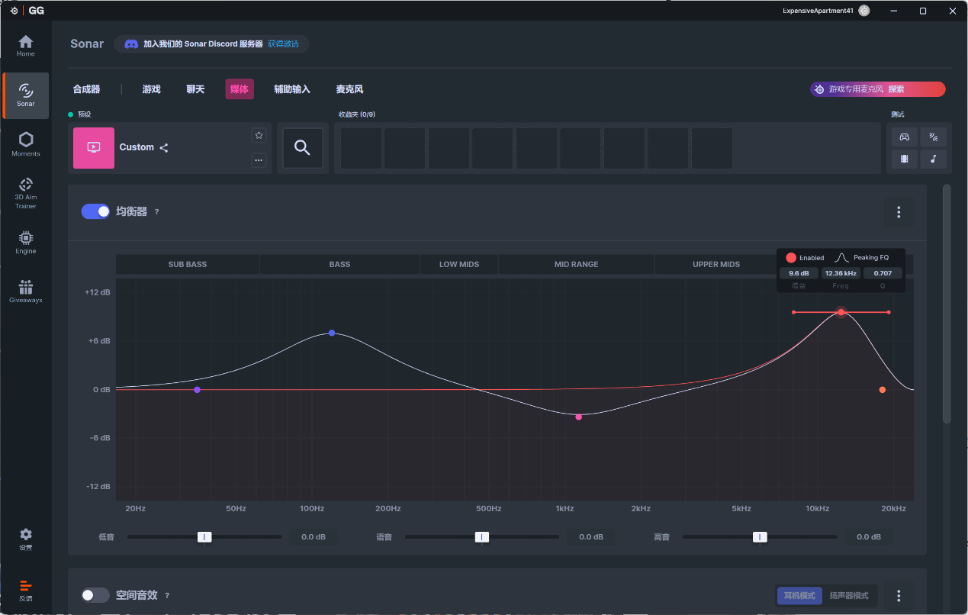Open the Moments section in sidebar
Screen dimensions: 968x615
(26, 143)
